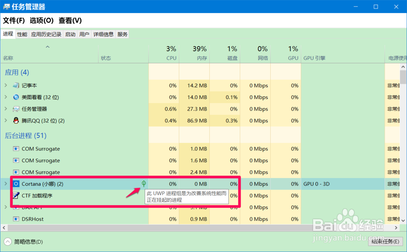The height and width of the screenshot is (252, 407).
Task: Click the vertical scrollbar down arrow
Action: [403, 221]
